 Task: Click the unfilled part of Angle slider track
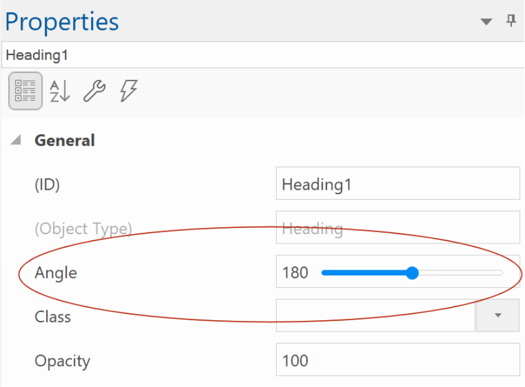(461, 273)
